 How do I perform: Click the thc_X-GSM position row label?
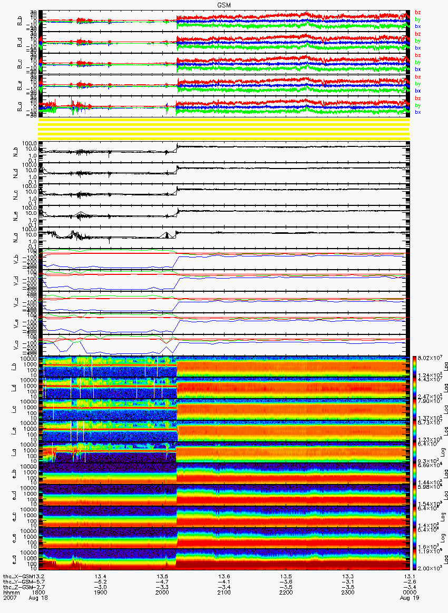(17, 576)
